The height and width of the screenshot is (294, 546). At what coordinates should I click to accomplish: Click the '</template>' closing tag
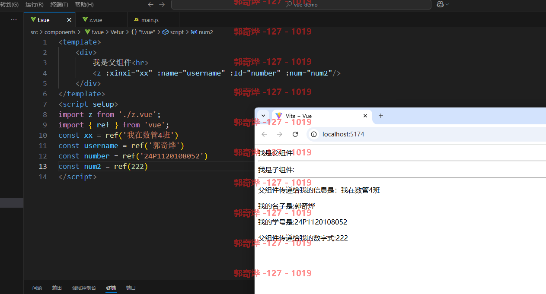(x=82, y=94)
